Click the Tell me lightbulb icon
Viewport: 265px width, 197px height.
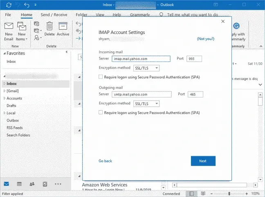click(x=161, y=15)
